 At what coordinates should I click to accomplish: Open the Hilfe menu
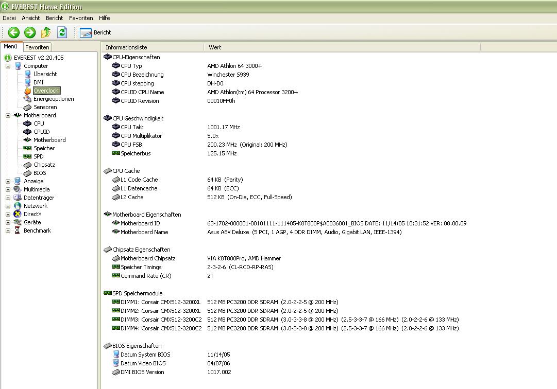pyautogui.click(x=105, y=18)
